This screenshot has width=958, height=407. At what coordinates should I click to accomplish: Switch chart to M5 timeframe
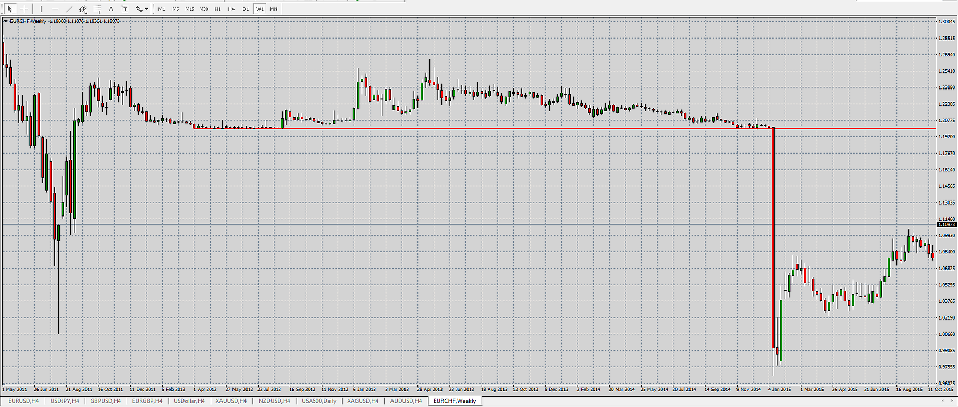pos(176,9)
